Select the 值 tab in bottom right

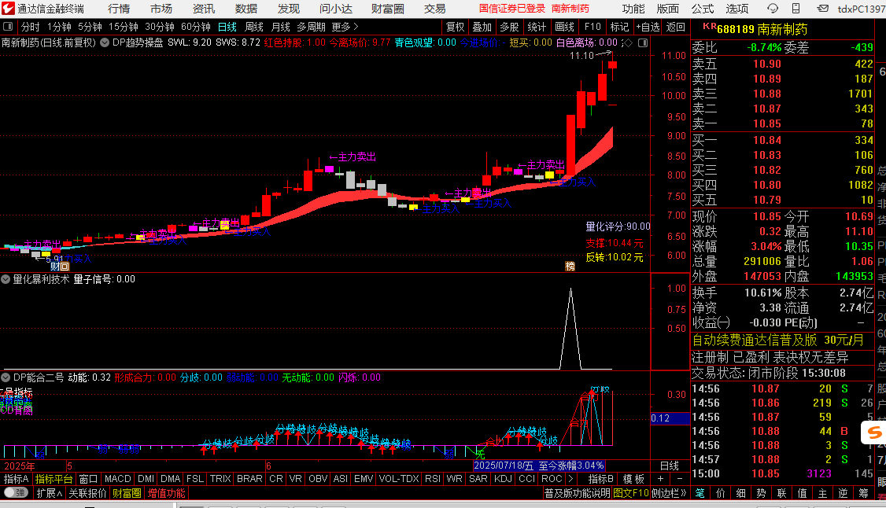(802, 493)
